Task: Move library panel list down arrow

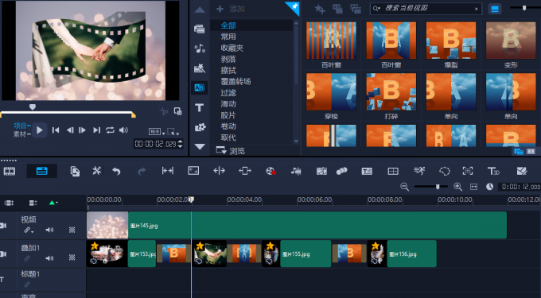Action: coord(200,147)
